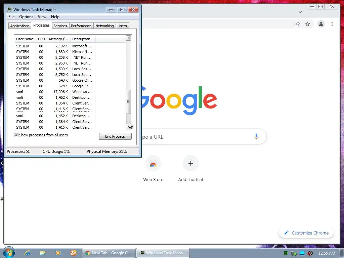Switch to the Networking tab
This screenshot has width=344, height=258.
pyautogui.click(x=104, y=26)
